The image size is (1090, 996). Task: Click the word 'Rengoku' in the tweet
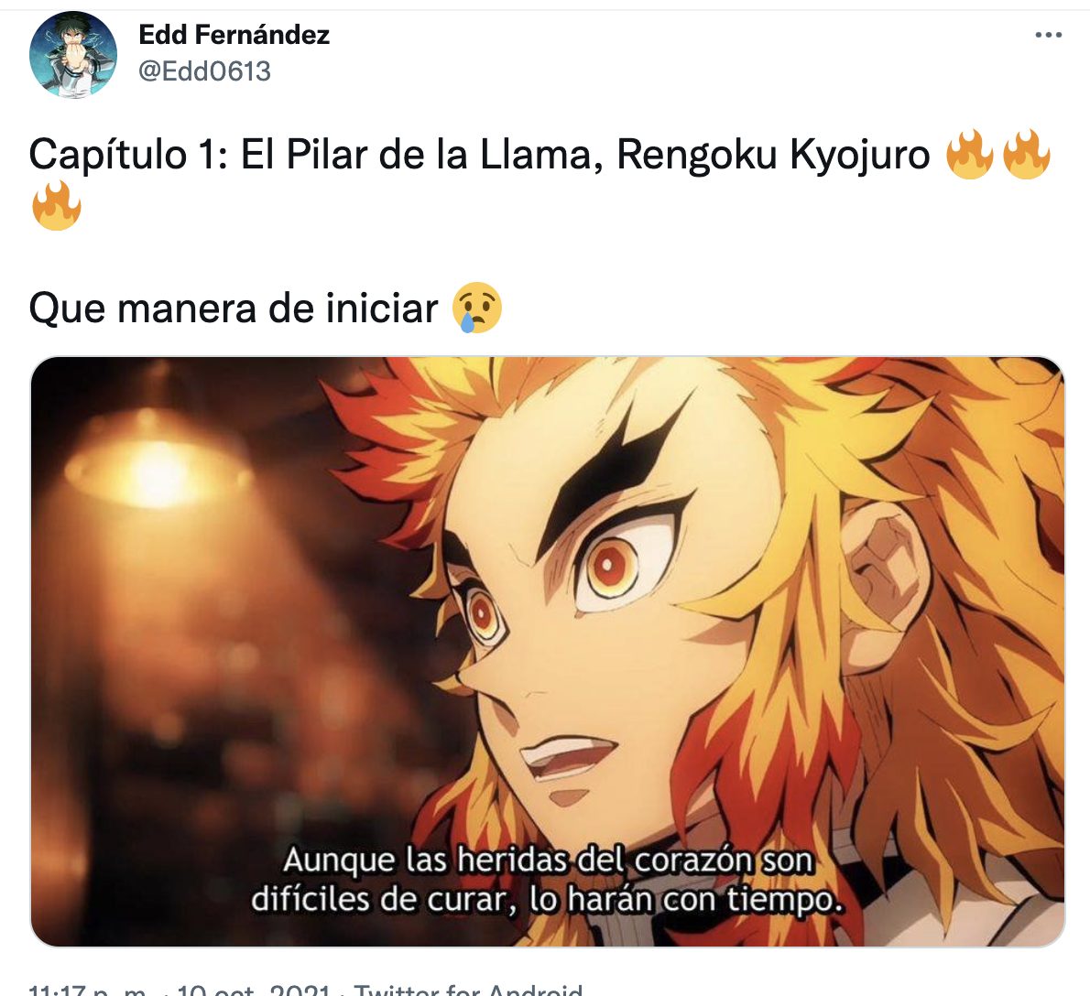696,154
